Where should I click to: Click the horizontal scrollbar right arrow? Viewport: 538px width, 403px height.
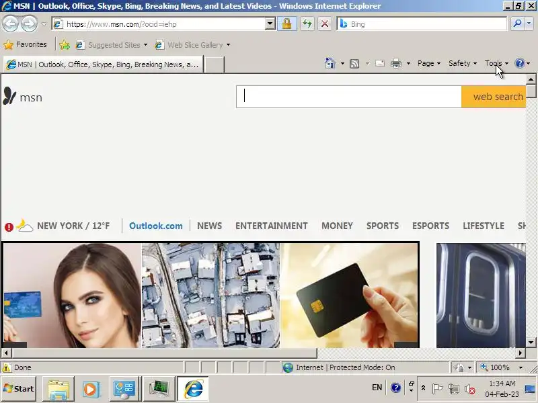click(521, 353)
